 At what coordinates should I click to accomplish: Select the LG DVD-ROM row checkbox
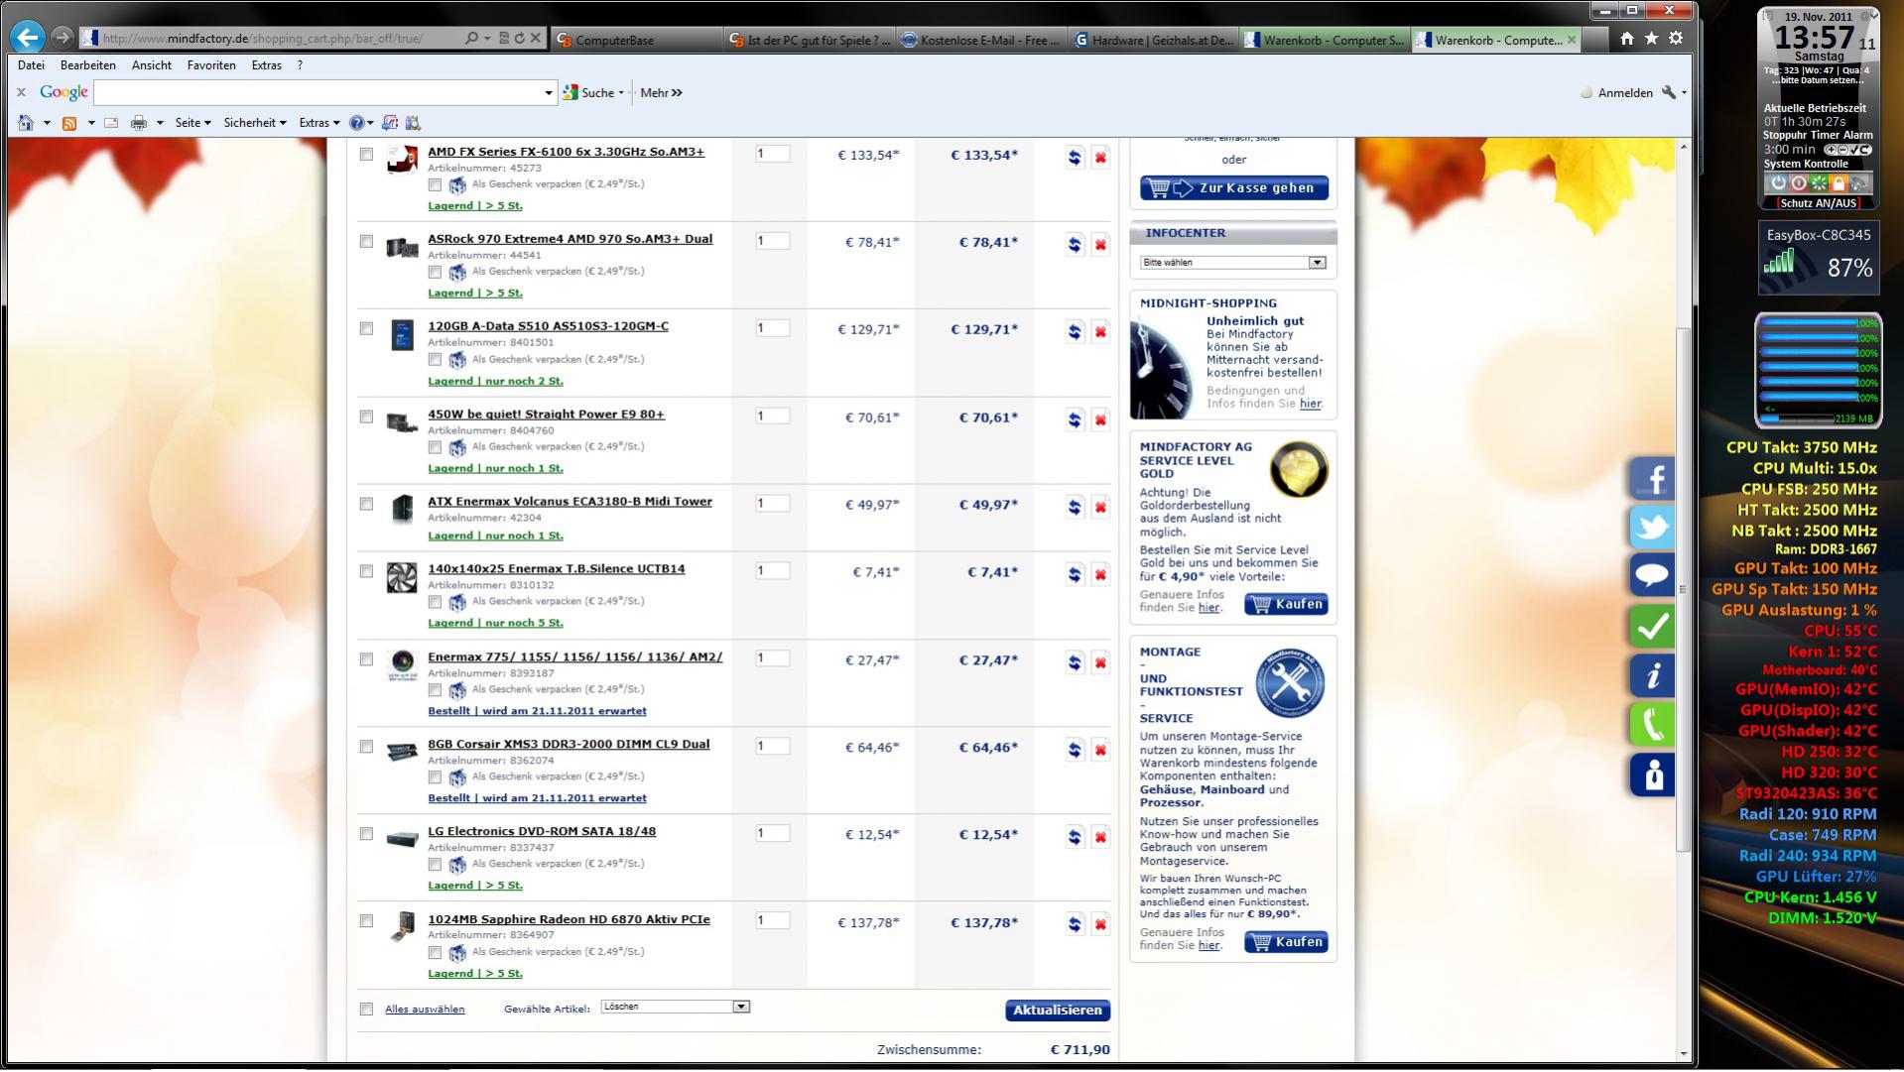coord(366,835)
